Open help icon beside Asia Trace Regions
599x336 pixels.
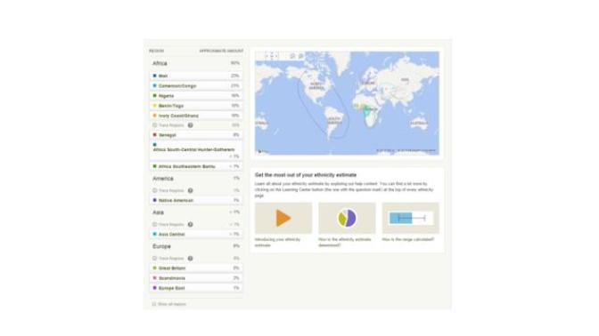tap(190, 224)
